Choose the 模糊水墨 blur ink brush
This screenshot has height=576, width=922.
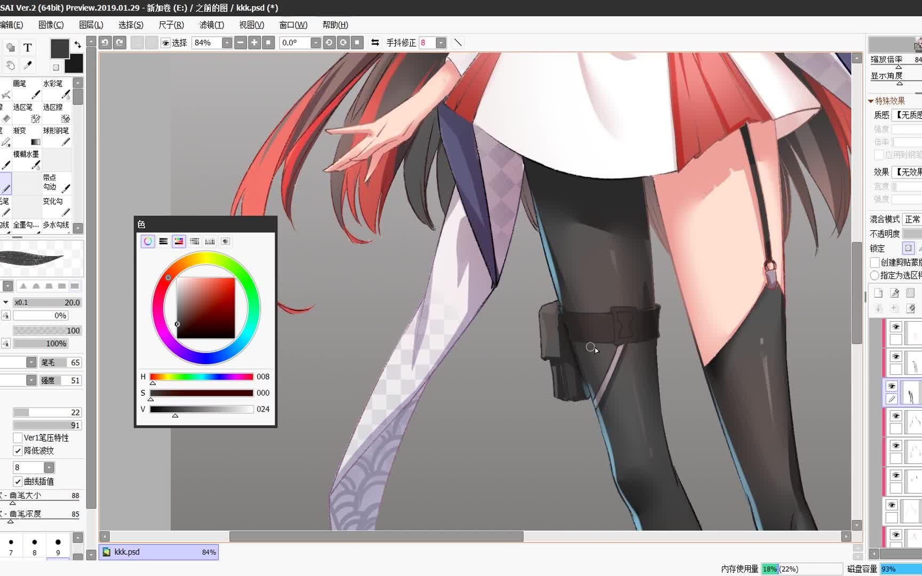[x=27, y=159]
